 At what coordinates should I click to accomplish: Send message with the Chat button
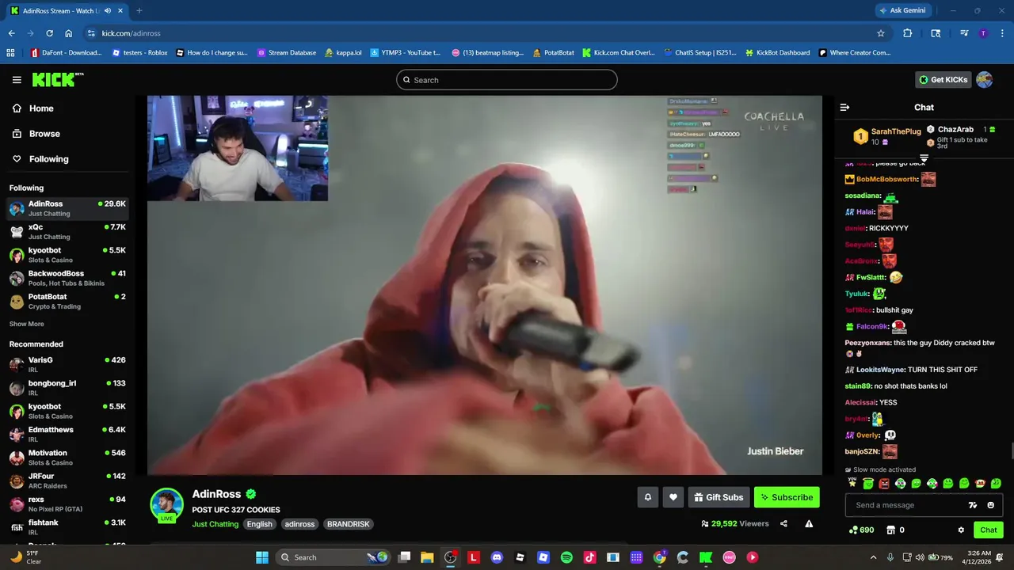[989, 530]
